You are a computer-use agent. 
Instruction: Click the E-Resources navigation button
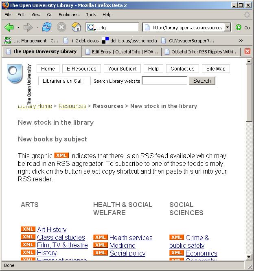(81, 69)
